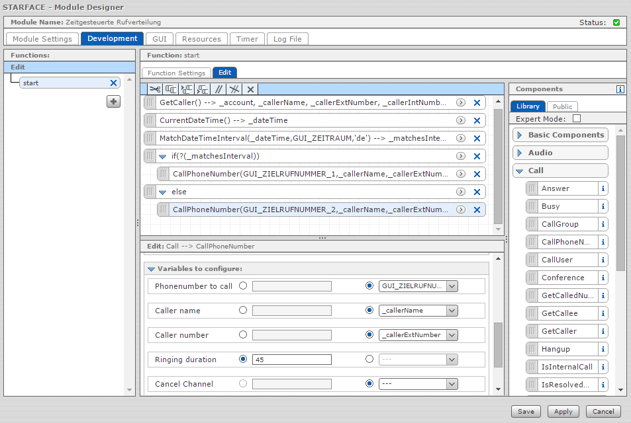
Task: Switch to the Log File tab
Action: (287, 39)
